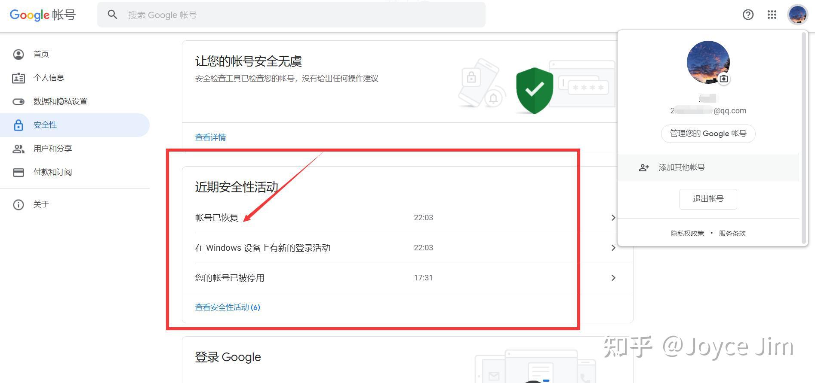Open the help question mark icon

coord(748,15)
